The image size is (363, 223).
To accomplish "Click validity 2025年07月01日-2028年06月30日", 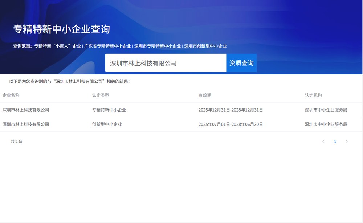I will (x=231, y=124).
